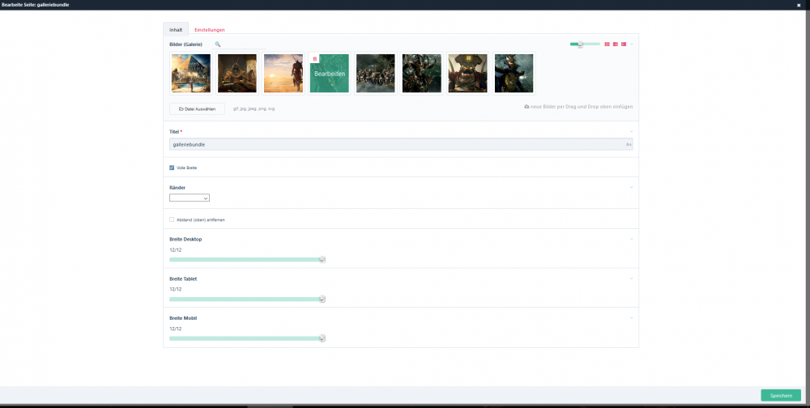Collapse the Breite Desktop section chevron
Screen dimensions: 810x408
pyautogui.click(x=632, y=239)
